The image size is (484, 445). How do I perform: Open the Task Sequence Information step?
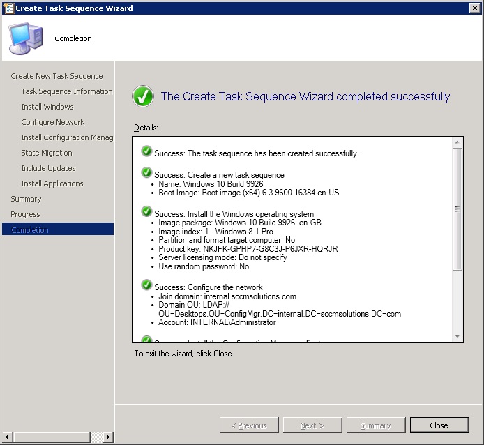pyautogui.click(x=66, y=91)
